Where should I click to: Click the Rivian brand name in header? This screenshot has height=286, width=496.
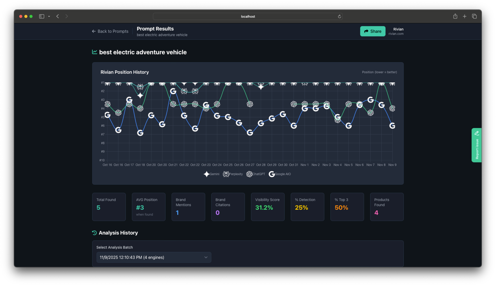[x=398, y=29]
